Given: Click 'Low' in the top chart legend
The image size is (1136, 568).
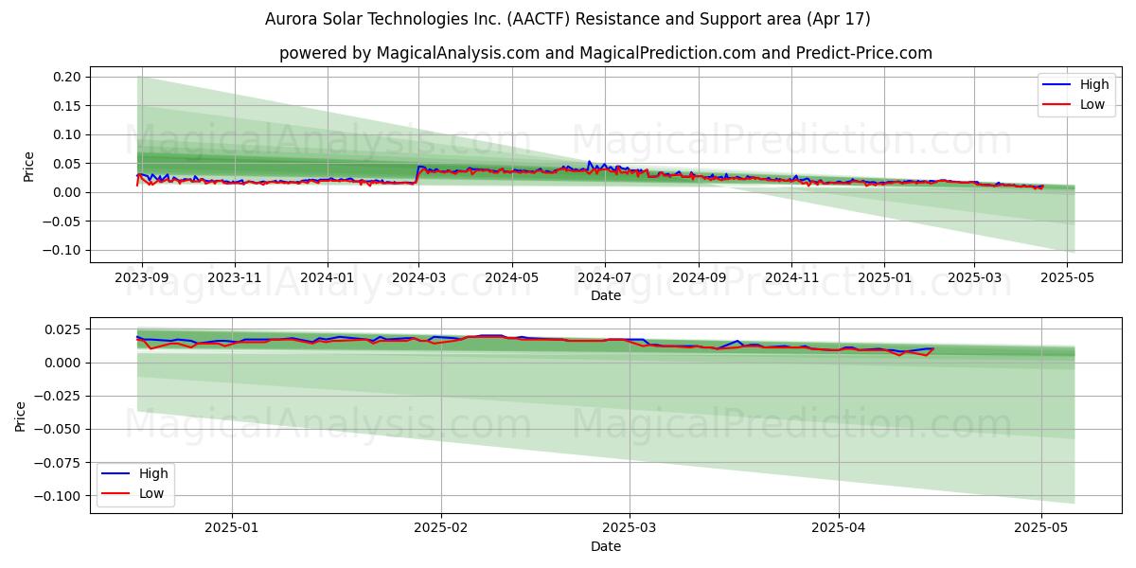Looking at the screenshot, I should (1092, 104).
